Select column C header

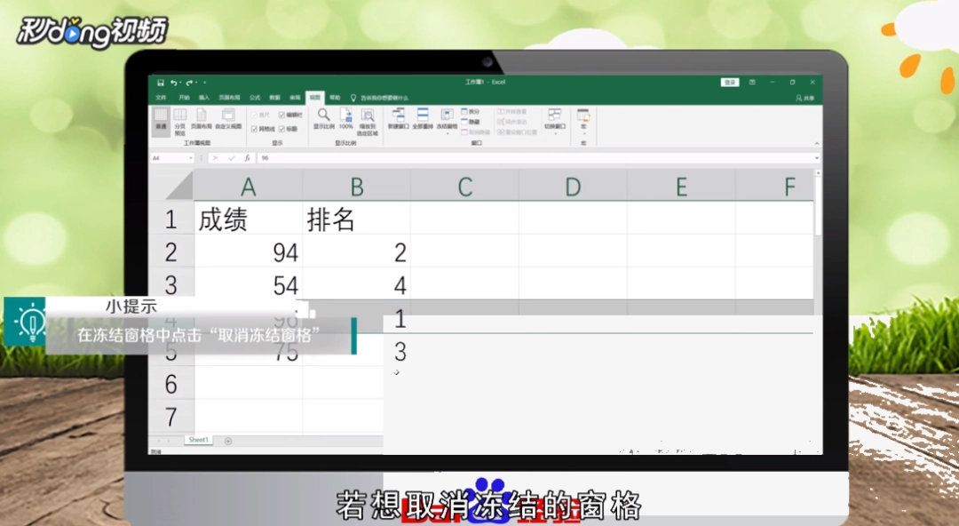point(464,187)
